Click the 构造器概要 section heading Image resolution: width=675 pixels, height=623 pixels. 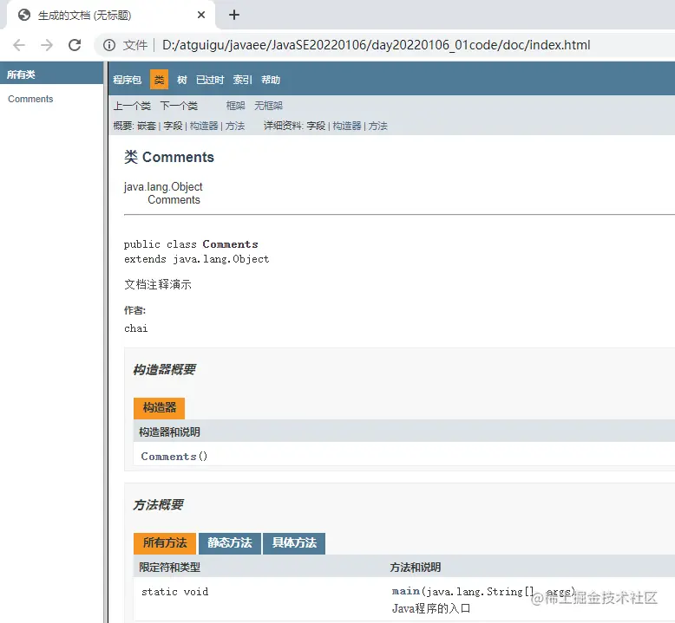[x=165, y=370]
